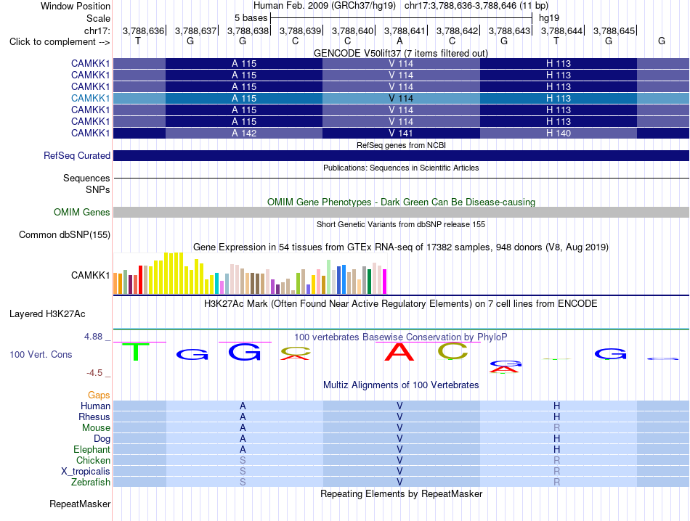The width and height of the screenshot is (690, 521).
Task: Click the '-4.5' PhyloP lower scale value
Action: [94, 373]
